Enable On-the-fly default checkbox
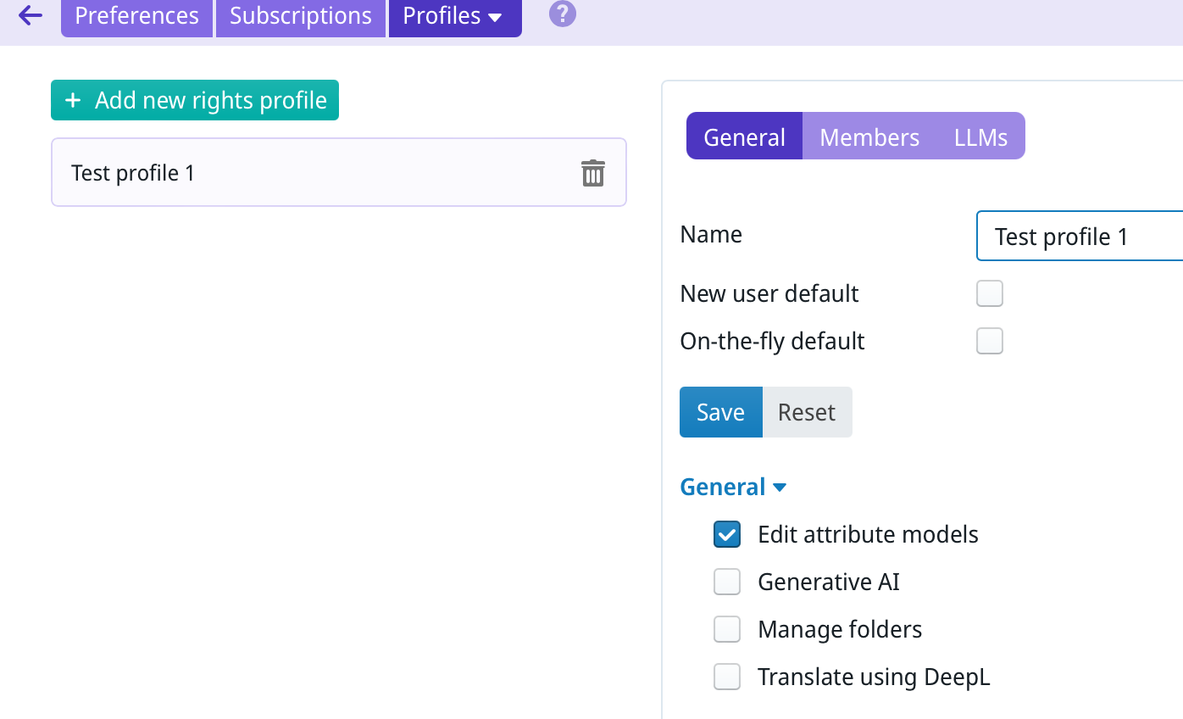 pos(989,342)
